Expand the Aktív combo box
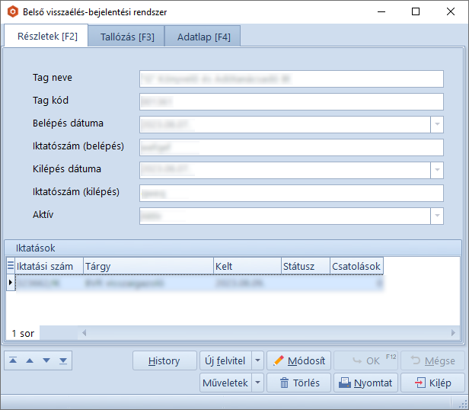Viewport: 469px width, 410px height. (437, 216)
